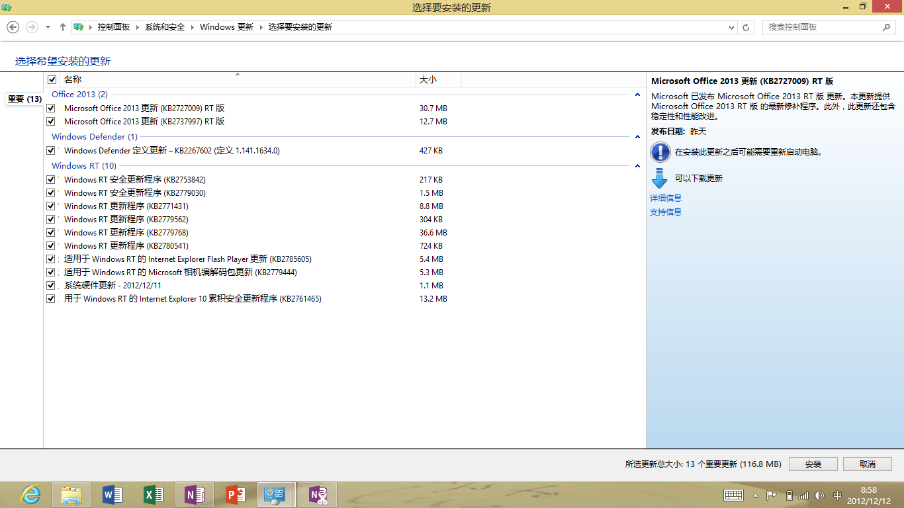The height and width of the screenshot is (508, 904).
Task: Launch Word from the taskbar
Action: tap(113, 495)
